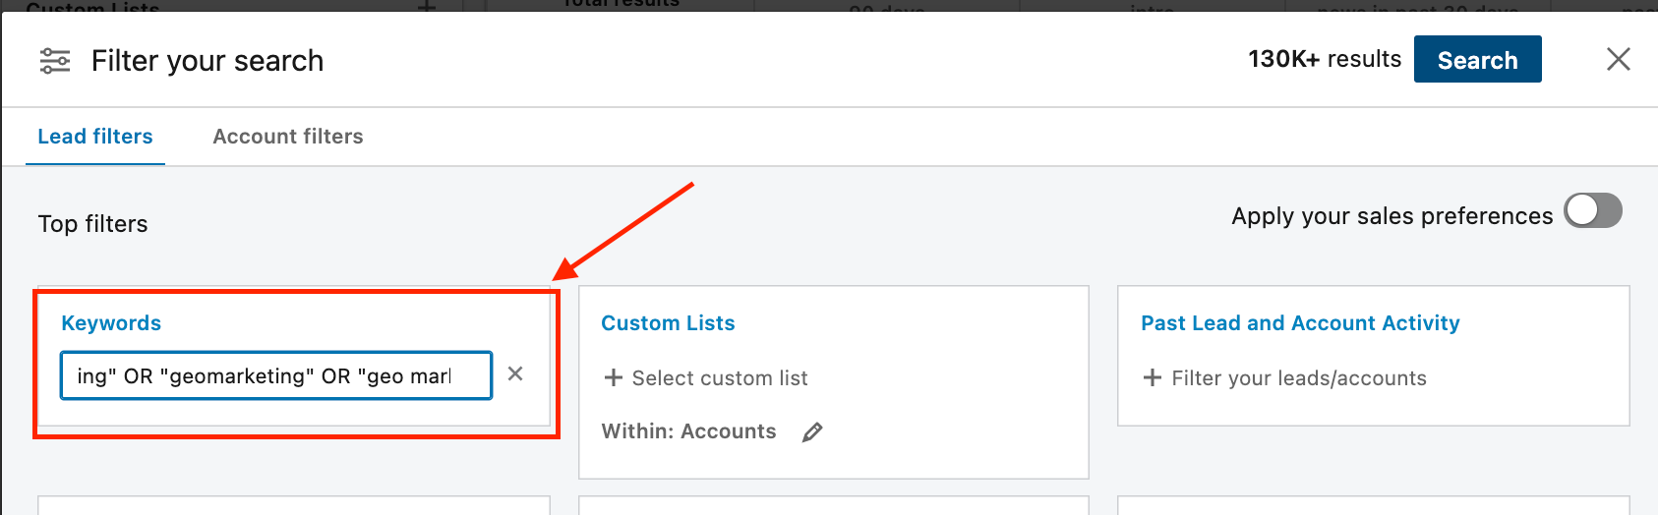Screen dimensions: 1658x515
Task: Expand the Custom Lists filter heading
Action: coord(668,323)
